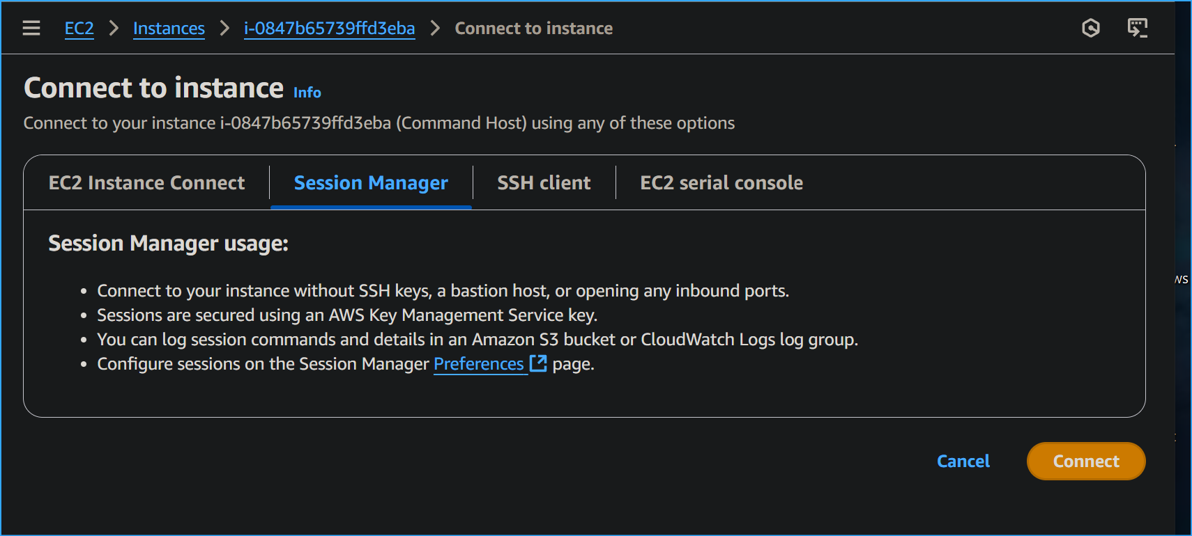This screenshot has height=536, width=1192.
Task: Open the EC2 serial console tab
Action: [x=721, y=182]
